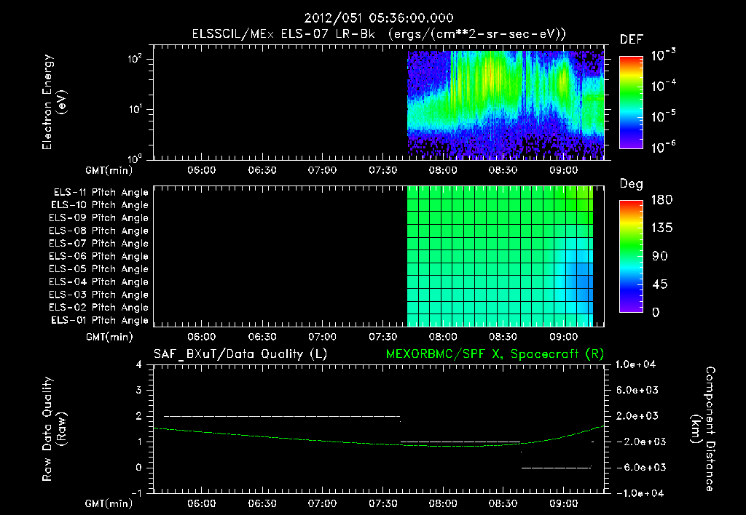The width and height of the screenshot is (746, 515).
Task: Select the ELS-02 Pitch Angle row label
Action: tap(98, 308)
